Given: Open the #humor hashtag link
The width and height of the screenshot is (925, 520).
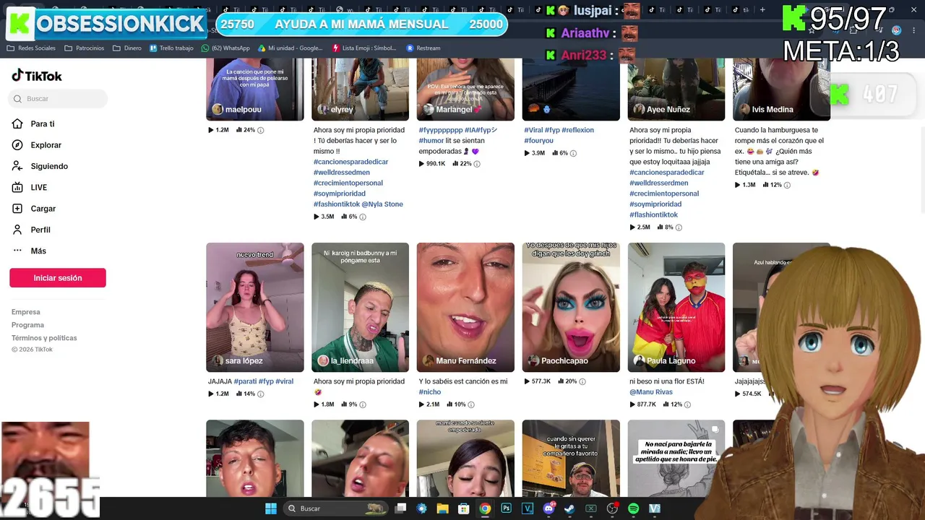Looking at the screenshot, I should coord(431,141).
